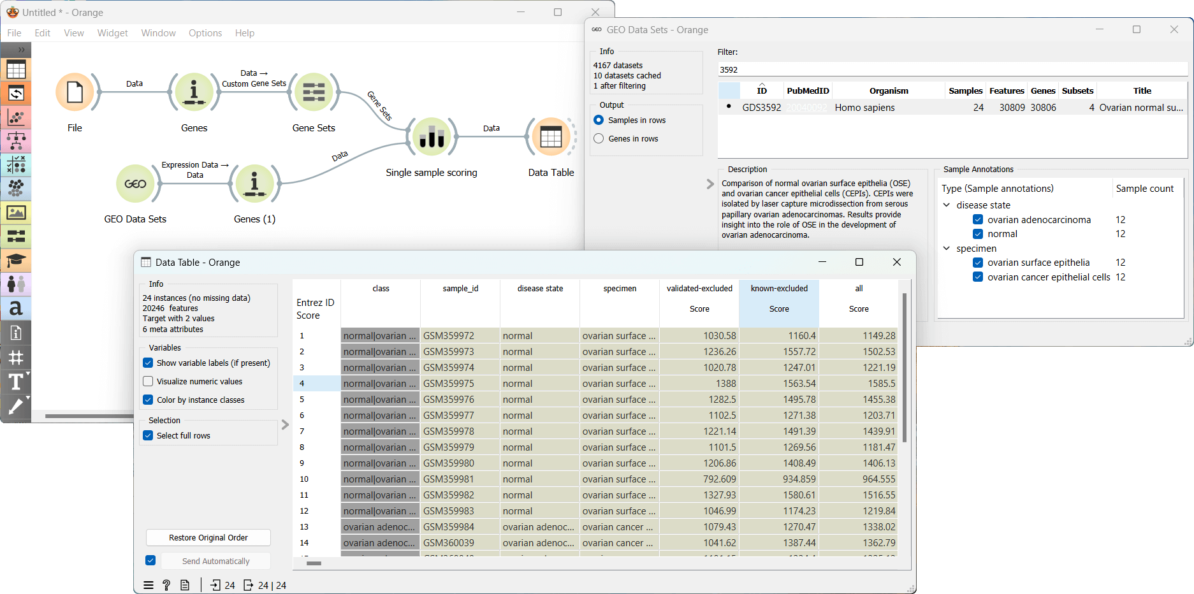
Task: Open the Options menu
Action: 205,33
